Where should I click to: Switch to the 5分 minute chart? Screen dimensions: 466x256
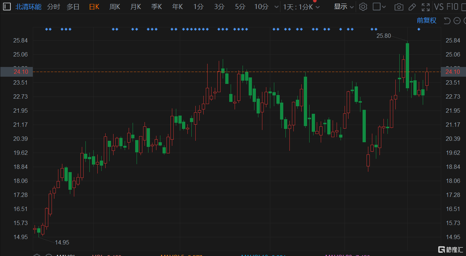coord(240,6)
